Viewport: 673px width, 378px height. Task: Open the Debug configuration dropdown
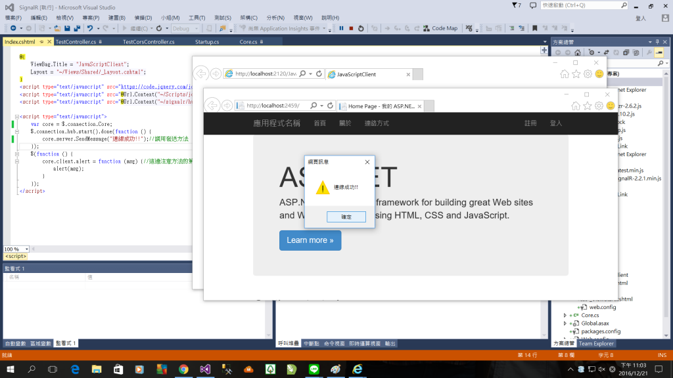coord(185,28)
